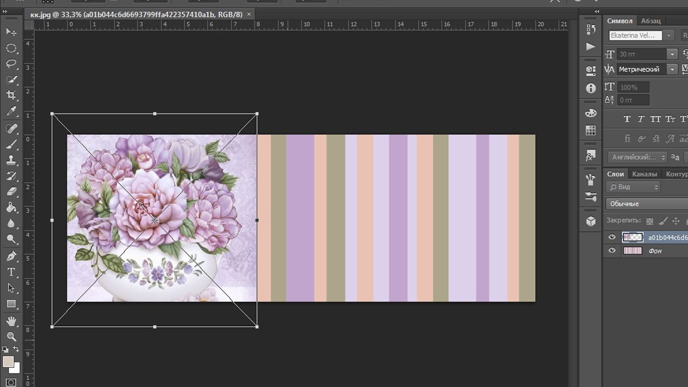Toggle Quick Mask mode

pyautogui.click(x=11, y=383)
